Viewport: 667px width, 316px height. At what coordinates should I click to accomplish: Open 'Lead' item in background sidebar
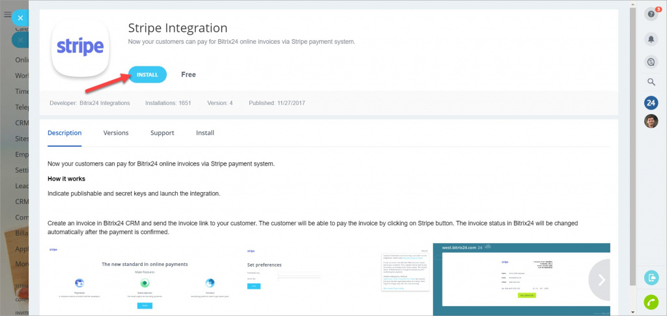pos(21,186)
